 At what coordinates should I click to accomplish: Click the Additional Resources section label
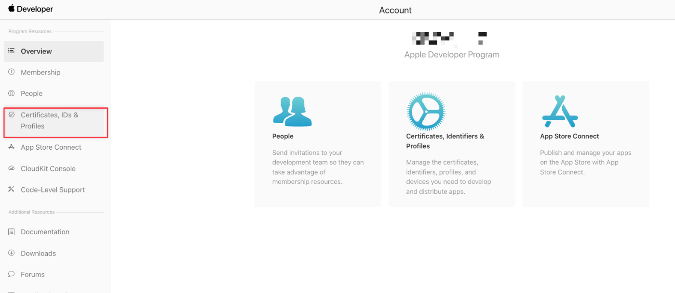click(31, 212)
